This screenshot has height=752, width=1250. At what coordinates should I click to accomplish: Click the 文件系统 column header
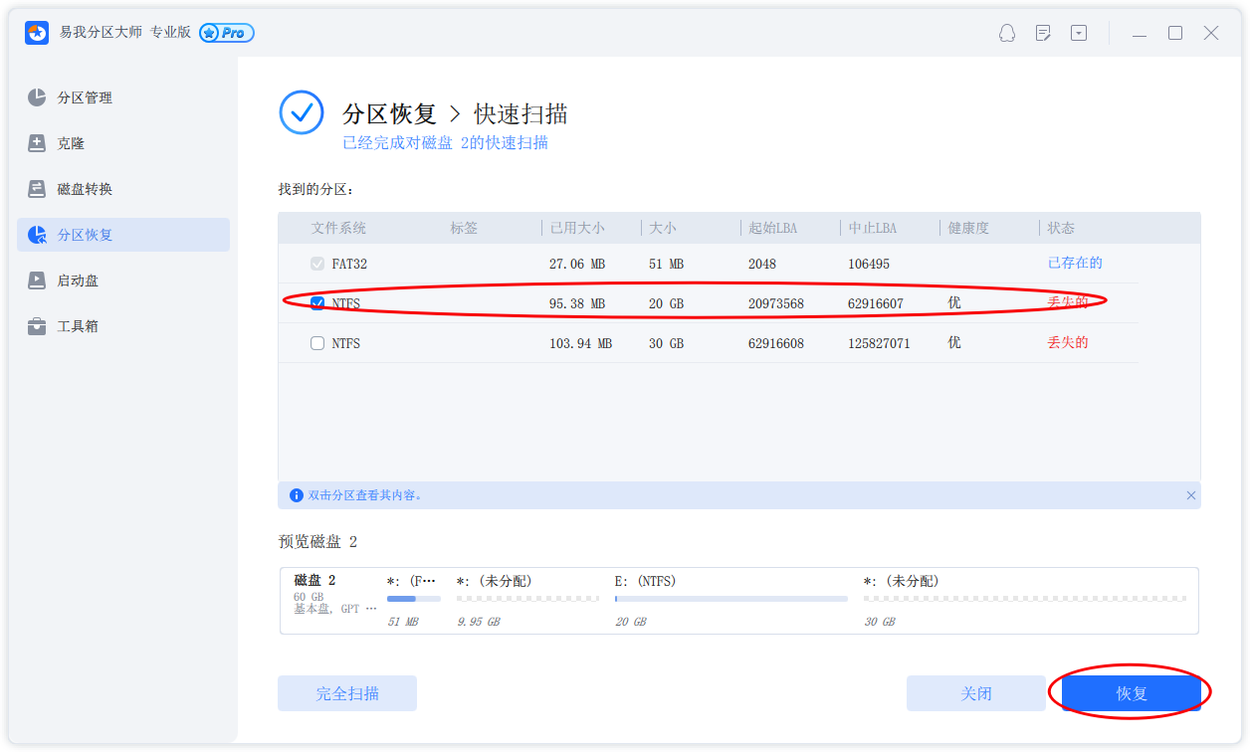point(338,228)
